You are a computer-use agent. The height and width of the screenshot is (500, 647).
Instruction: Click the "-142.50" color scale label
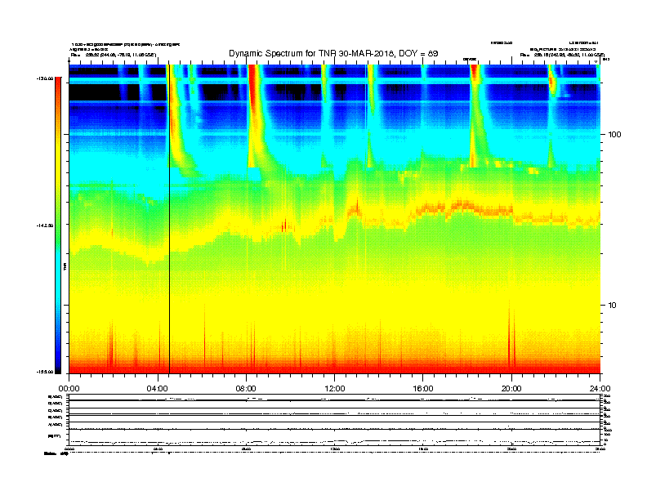(x=45, y=225)
